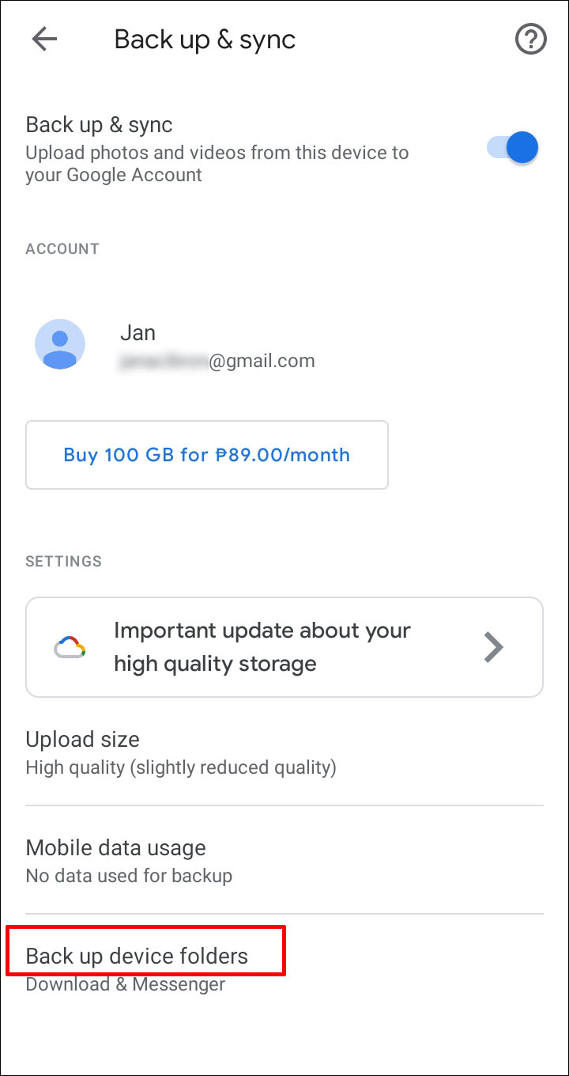This screenshot has width=569, height=1076.
Task: Open help with the question mark icon
Action: pos(530,40)
